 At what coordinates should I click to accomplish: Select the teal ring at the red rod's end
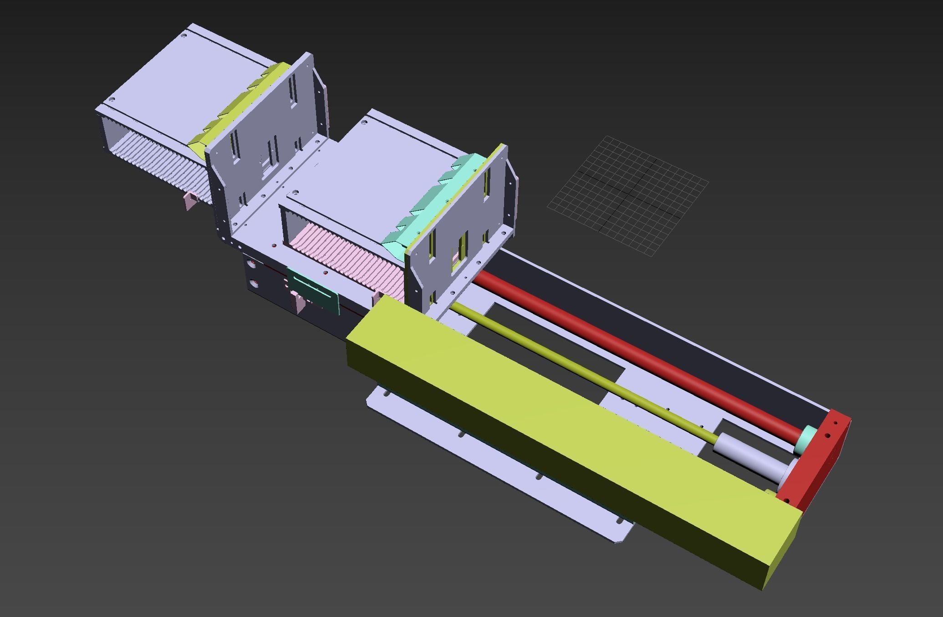click(x=805, y=440)
